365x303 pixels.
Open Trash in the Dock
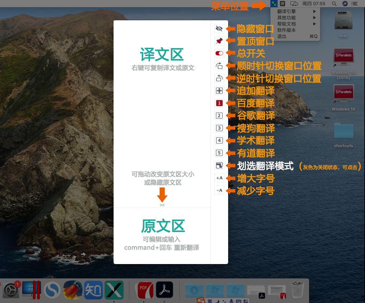pos(298,290)
